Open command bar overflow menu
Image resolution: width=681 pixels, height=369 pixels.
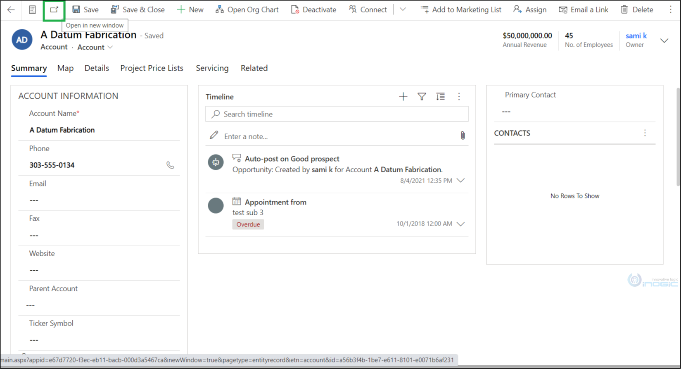(x=671, y=10)
